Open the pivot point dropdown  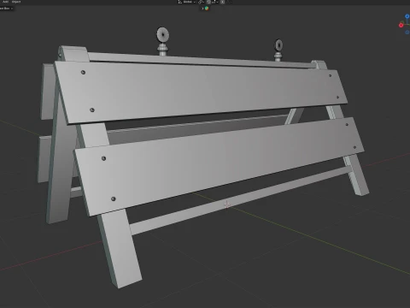pyautogui.click(x=201, y=2)
